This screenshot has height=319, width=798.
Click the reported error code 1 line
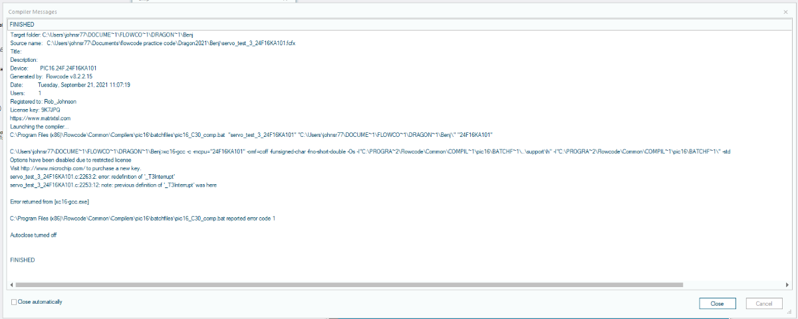143,218
